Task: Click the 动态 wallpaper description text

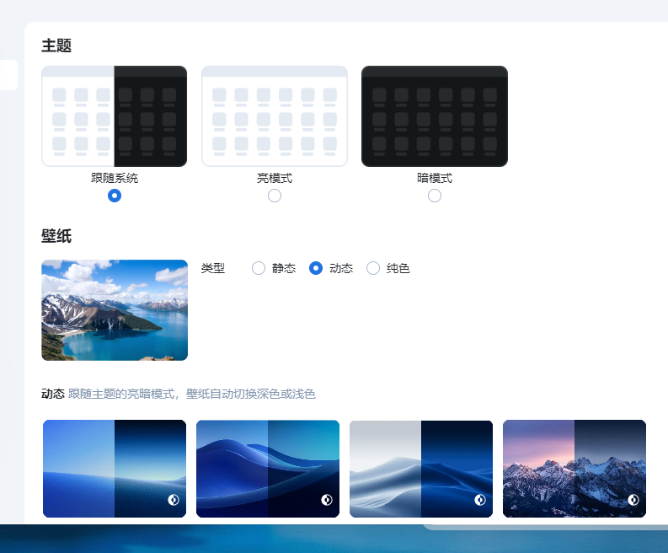Action: click(x=192, y=394)
